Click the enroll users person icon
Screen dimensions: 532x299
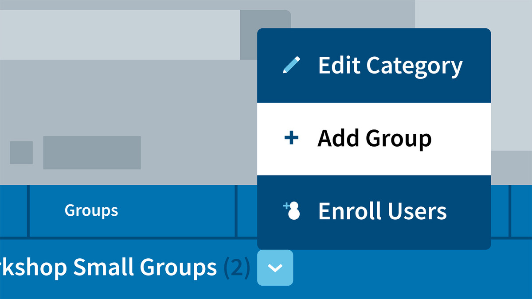(x=292, y=211)
